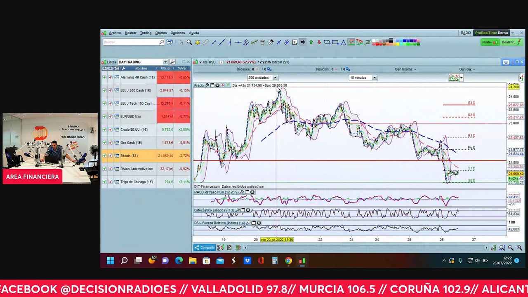Open the Archivo menu
528x297 pixels.
tap(115, 33)
